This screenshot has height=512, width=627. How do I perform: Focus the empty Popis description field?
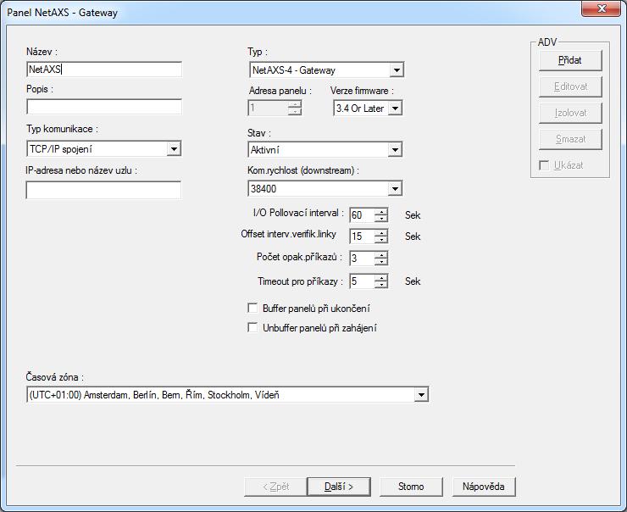(104, 107)
